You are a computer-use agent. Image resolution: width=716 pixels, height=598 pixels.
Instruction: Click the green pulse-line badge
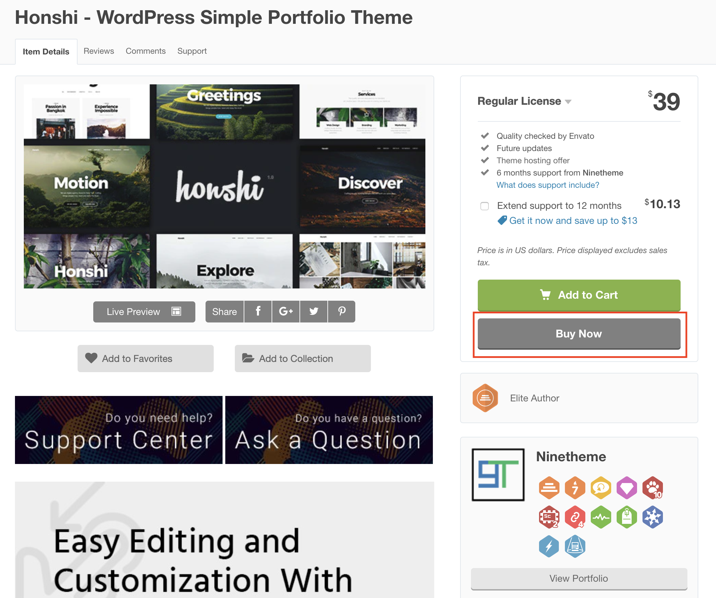[x=601, y=517]
